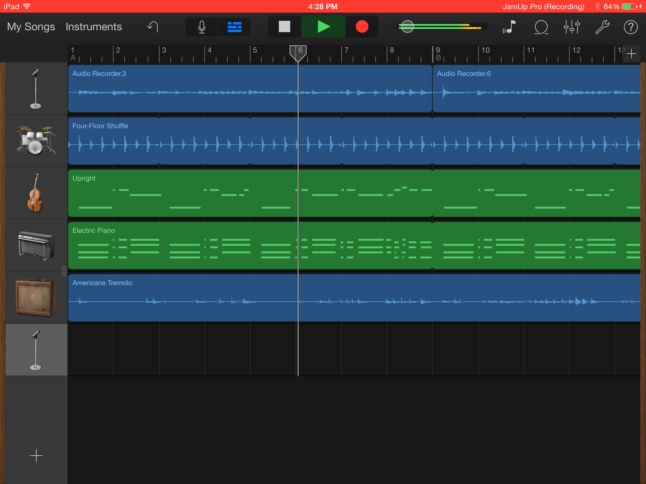Show the help question mark overlay
This screenshot has height=484, width=646.
(x=631, y=27)
